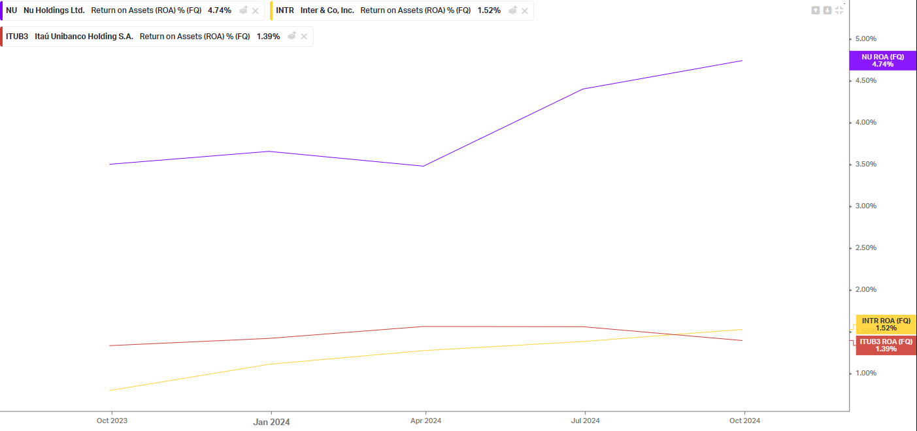Click the yellow INTR ROA (FQ) axis label
917x431 pixels.
pos(886,324)
